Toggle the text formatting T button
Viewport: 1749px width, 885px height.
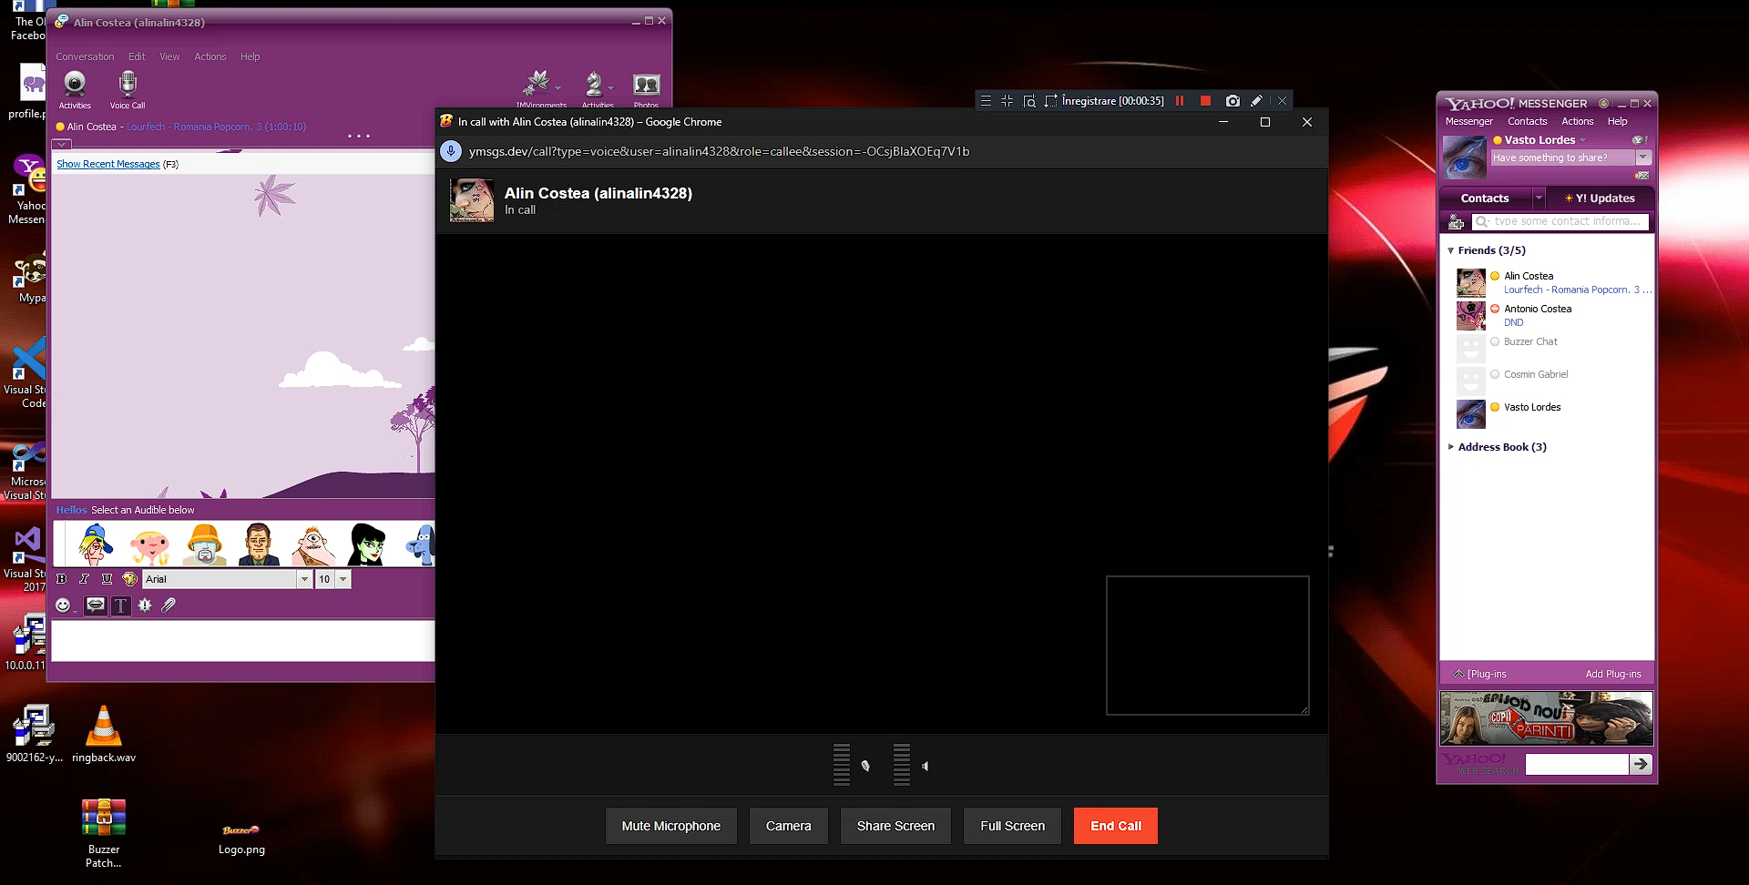point(120,605)
